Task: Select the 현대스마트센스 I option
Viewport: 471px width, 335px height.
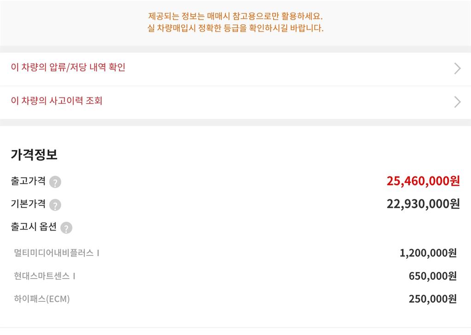Action: point(45,276)
